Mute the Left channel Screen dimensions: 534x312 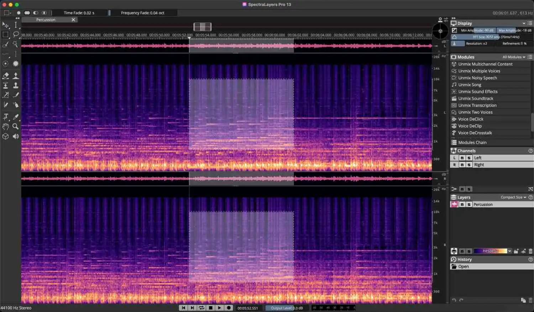tap(462, 158)
